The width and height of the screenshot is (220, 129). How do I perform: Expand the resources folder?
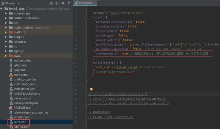point(6,42)
